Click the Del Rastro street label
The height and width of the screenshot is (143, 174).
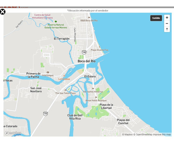[x=19, y=24]
